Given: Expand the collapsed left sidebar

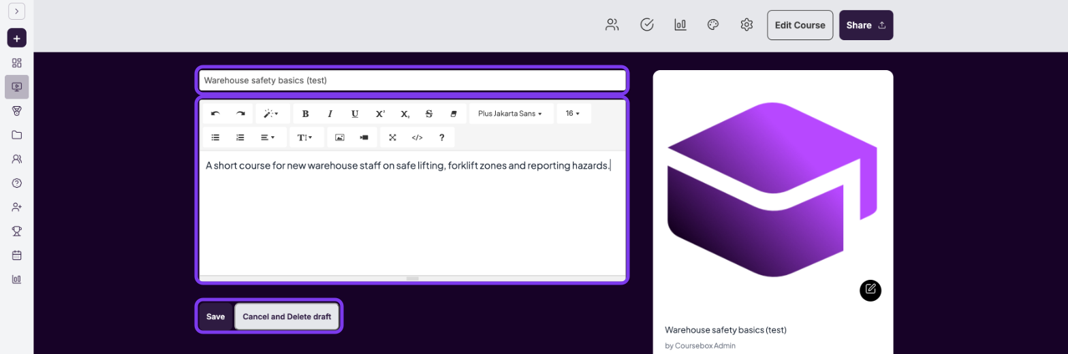Looking at the screenshot, I should [x=16, y=11].
